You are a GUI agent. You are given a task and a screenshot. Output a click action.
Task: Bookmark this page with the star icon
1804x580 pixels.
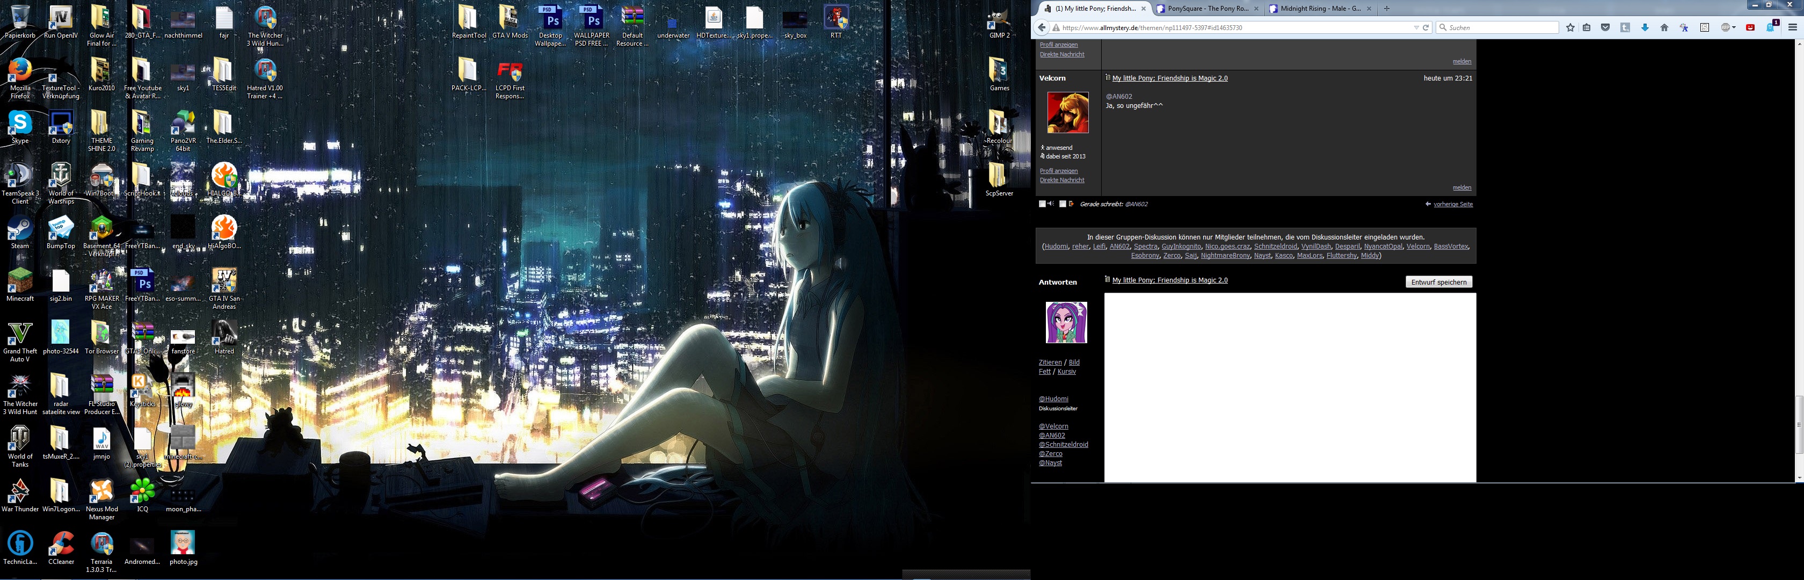point(1570,27)
